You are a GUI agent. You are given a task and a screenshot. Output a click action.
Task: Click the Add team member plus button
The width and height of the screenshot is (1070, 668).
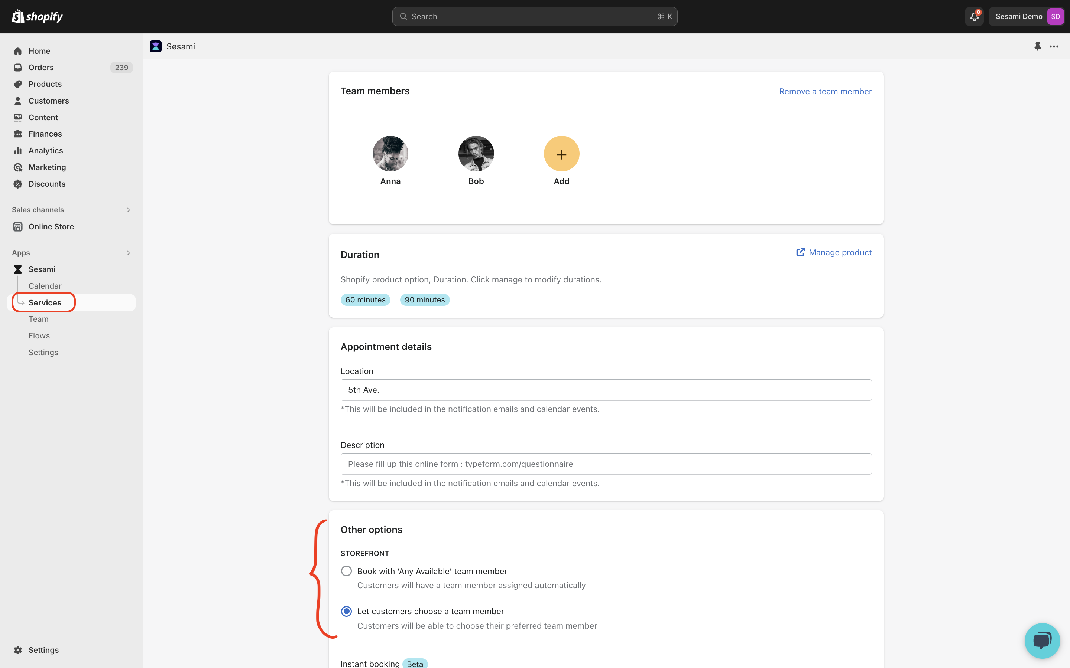(x=561, y=154)
